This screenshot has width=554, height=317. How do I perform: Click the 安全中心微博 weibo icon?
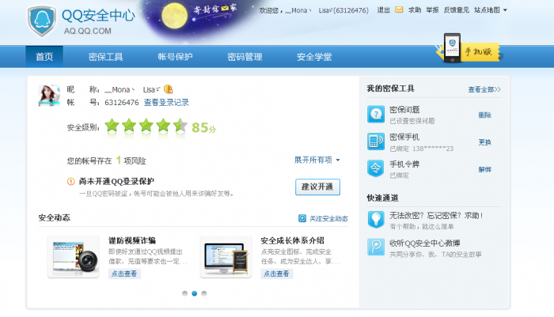pyautogui.click(x=376, y=247)
